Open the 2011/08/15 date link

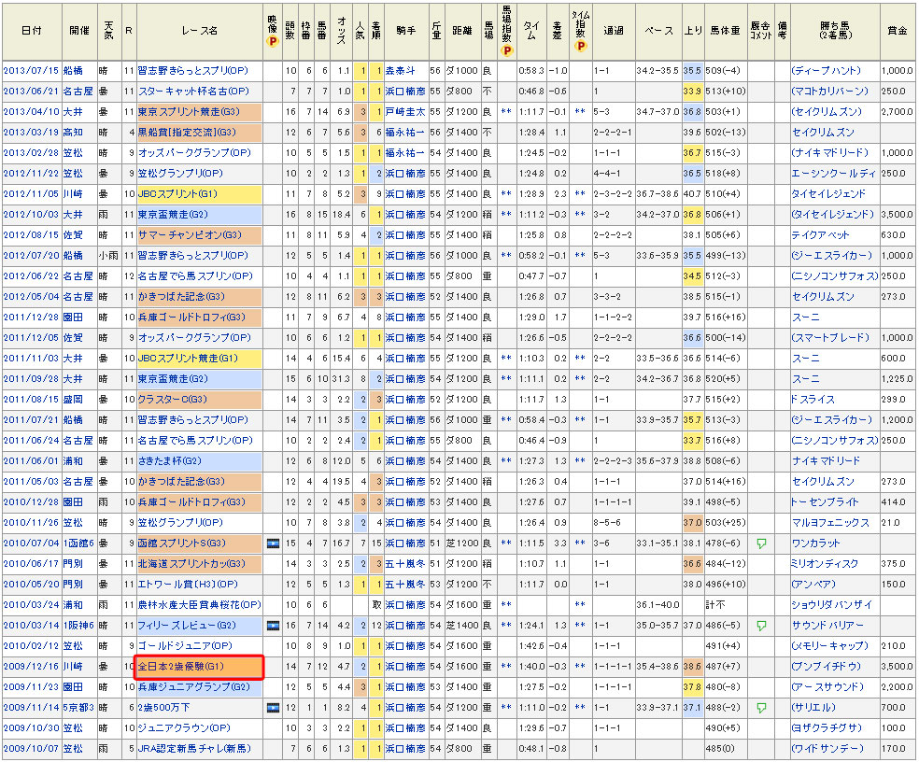click(x=31, y=399)
